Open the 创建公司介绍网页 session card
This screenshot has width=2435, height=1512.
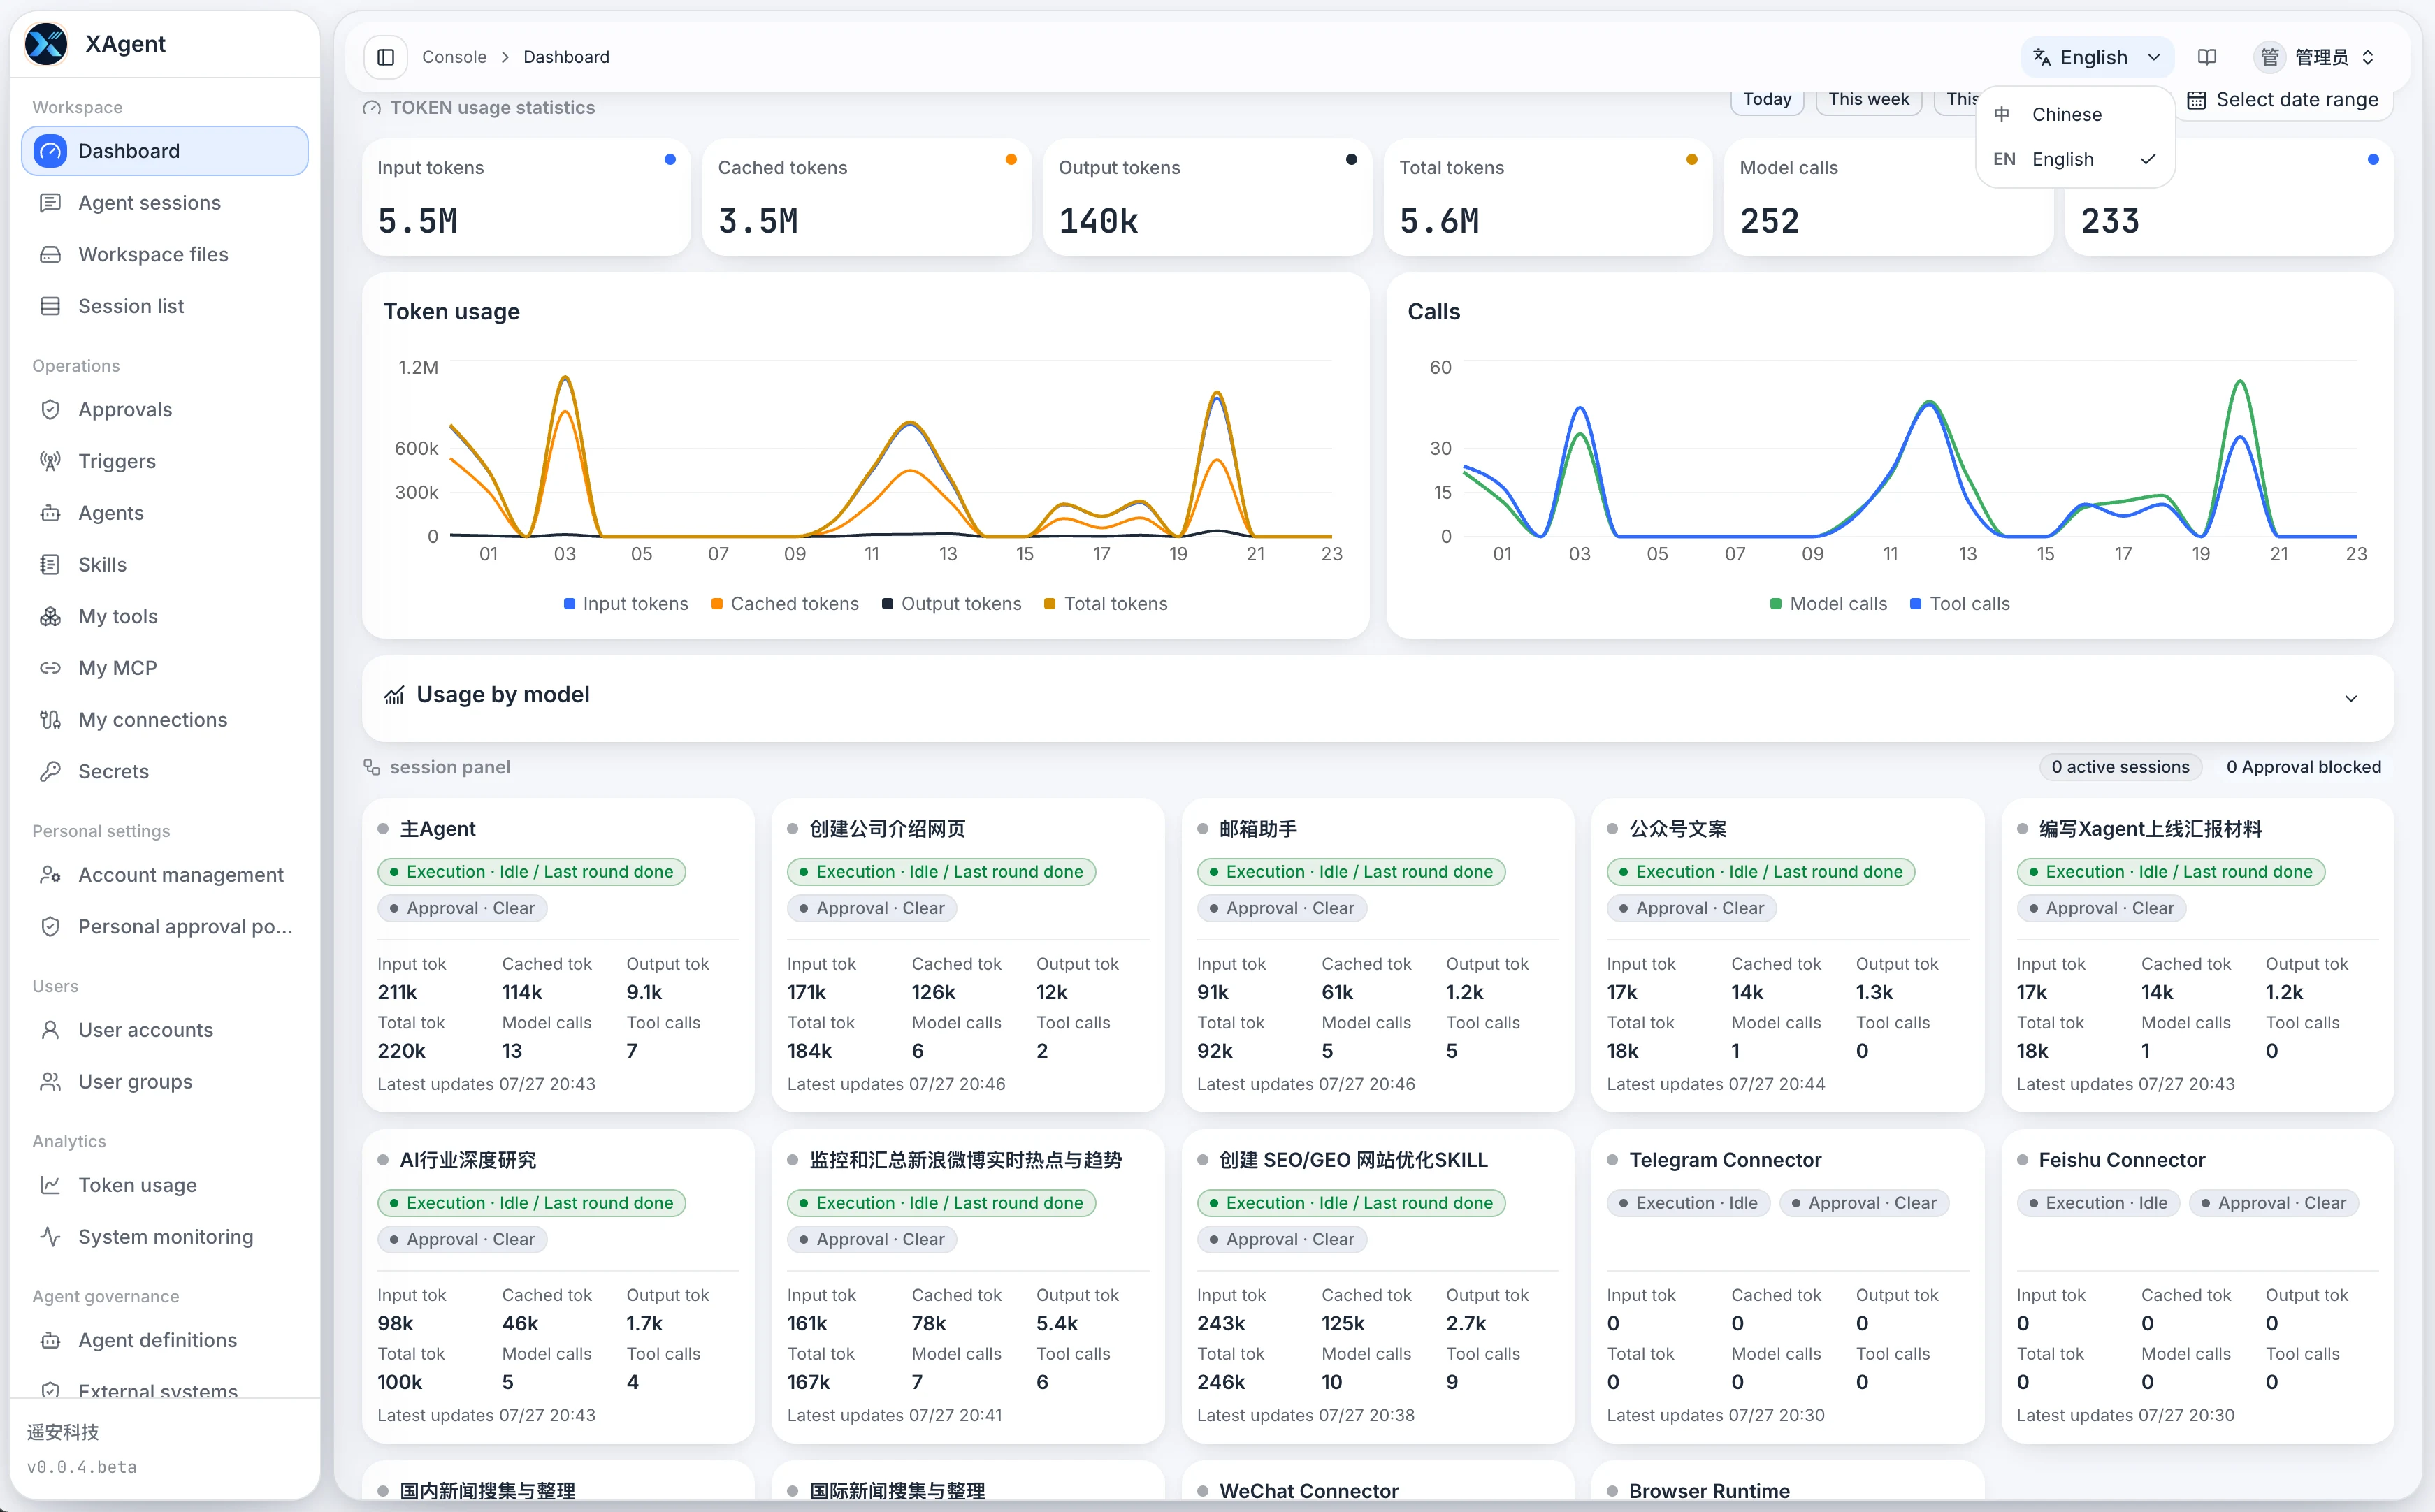[968, 955]
